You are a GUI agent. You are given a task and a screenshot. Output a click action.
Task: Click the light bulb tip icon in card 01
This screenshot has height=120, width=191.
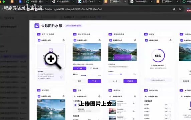coord(61,77)
